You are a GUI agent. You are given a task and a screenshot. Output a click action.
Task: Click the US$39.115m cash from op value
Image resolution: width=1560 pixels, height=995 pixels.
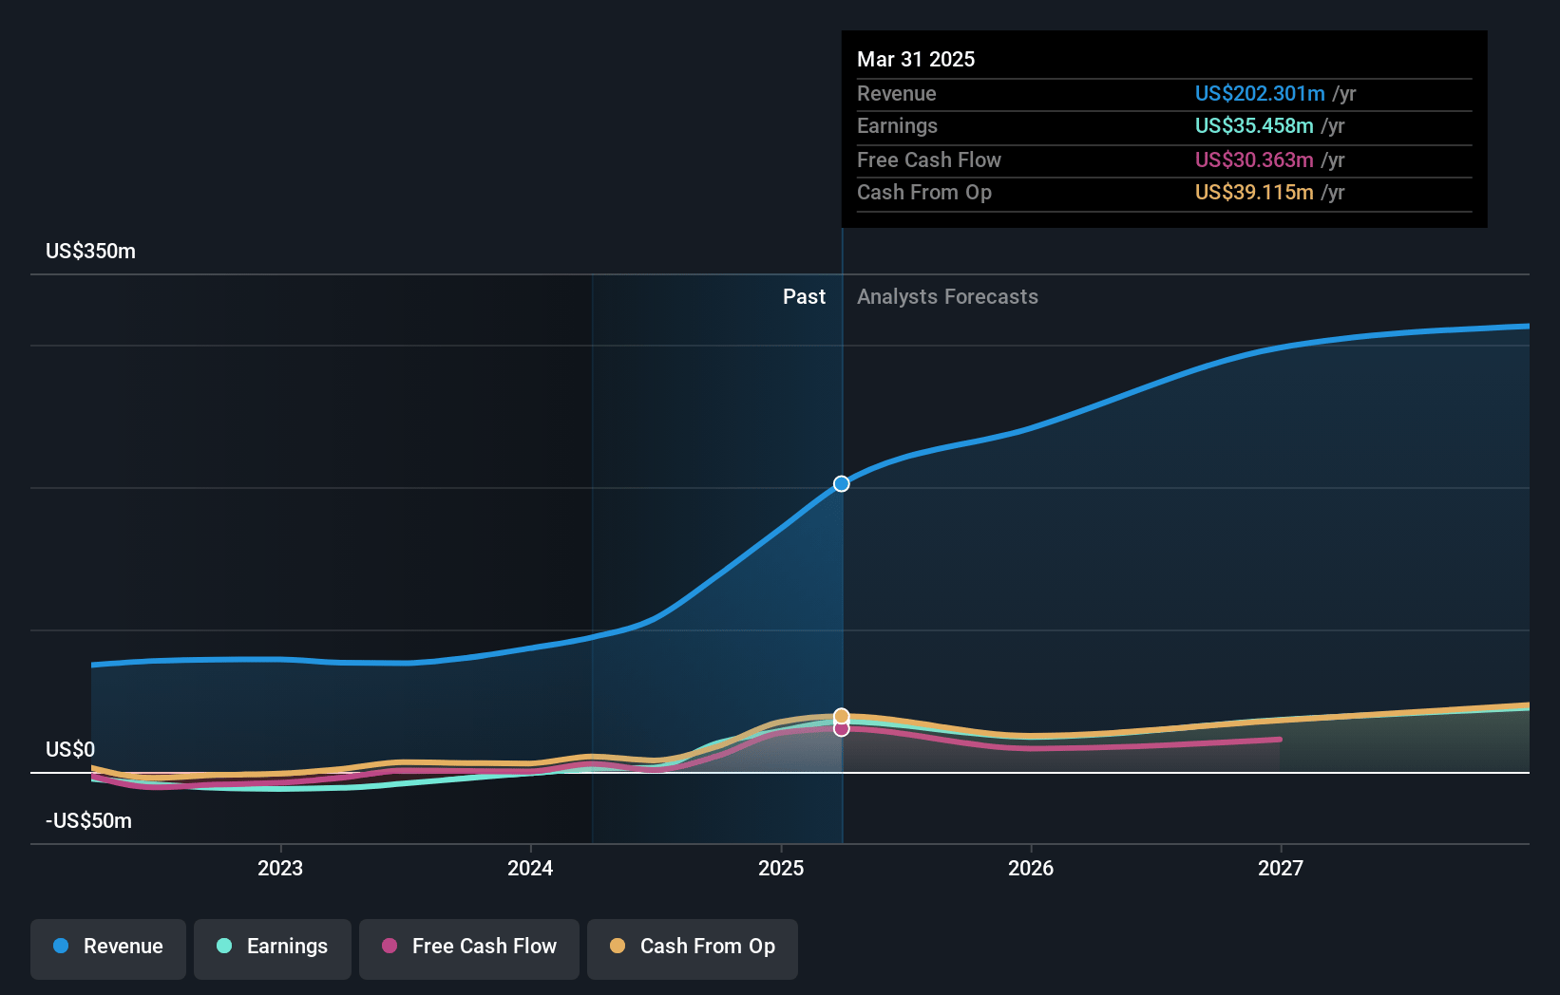tap(1254, 192)
